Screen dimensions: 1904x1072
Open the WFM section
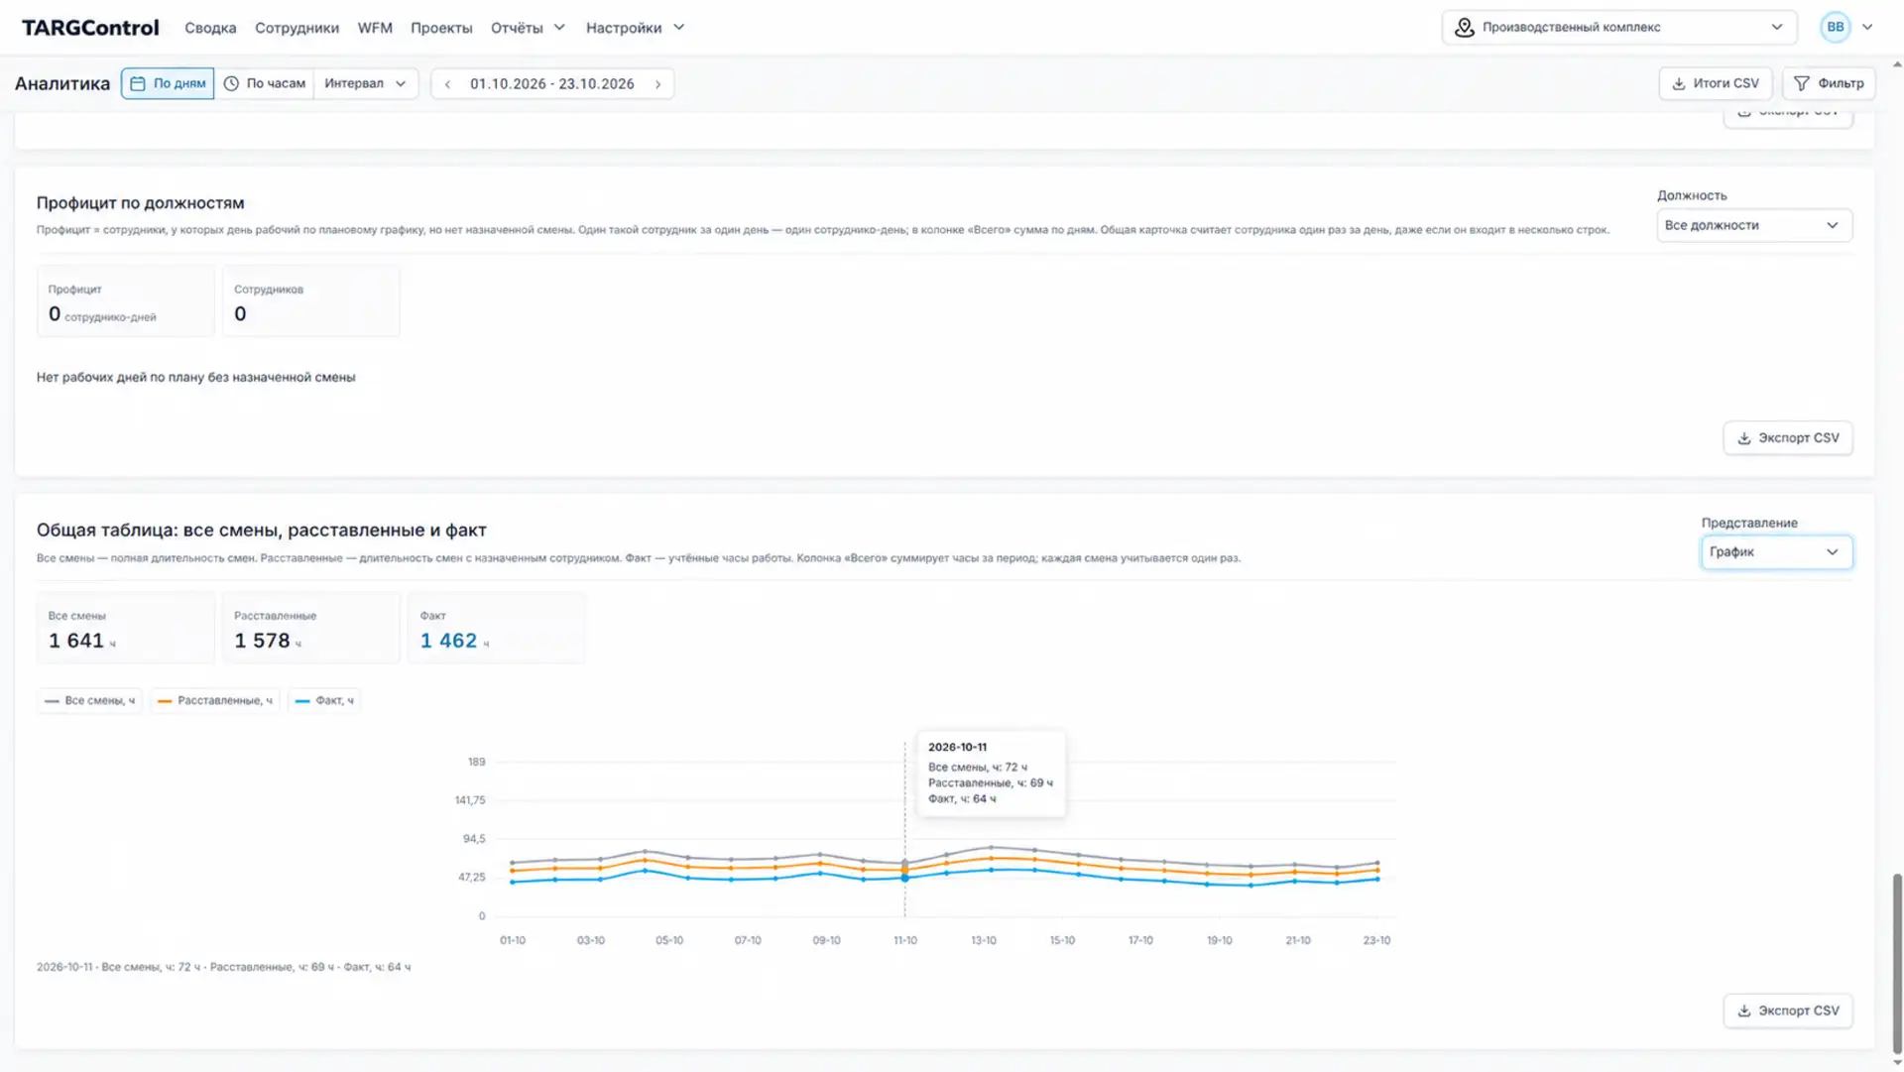click(x=375, y=28)
